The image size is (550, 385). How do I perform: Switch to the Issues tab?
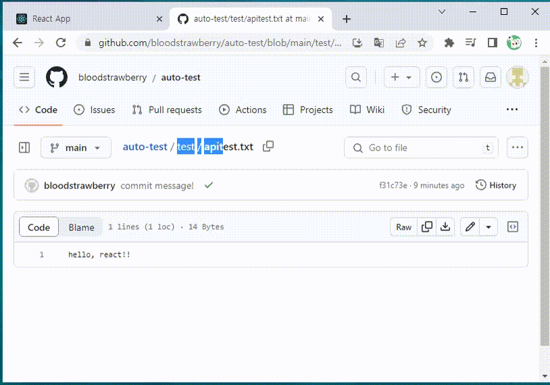(x=95, y=109)
